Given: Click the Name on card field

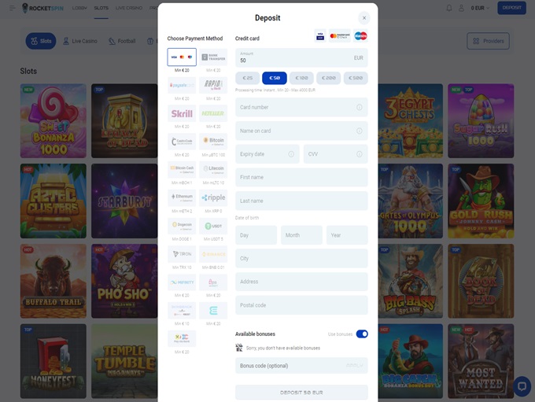Looking at the screenshot, I should tap(301, 131).
